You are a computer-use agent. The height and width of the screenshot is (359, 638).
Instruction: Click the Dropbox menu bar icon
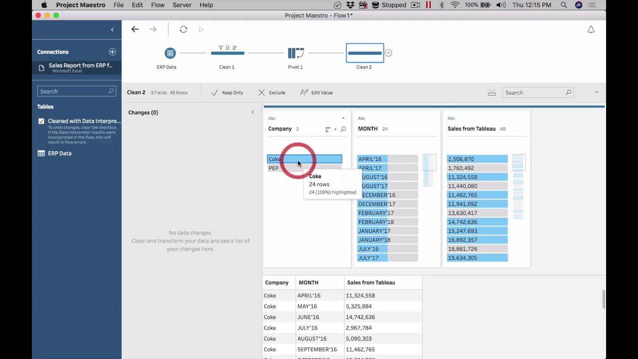tap(350, 5)
